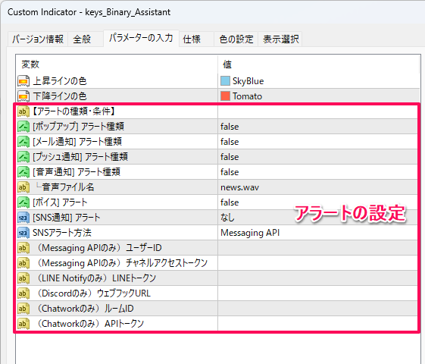Image resolution: width=425 pixels, height=364 pixels.
Task: Select the integer icon for [SNS通知] アラート
Action: click(x=23, y=218)
